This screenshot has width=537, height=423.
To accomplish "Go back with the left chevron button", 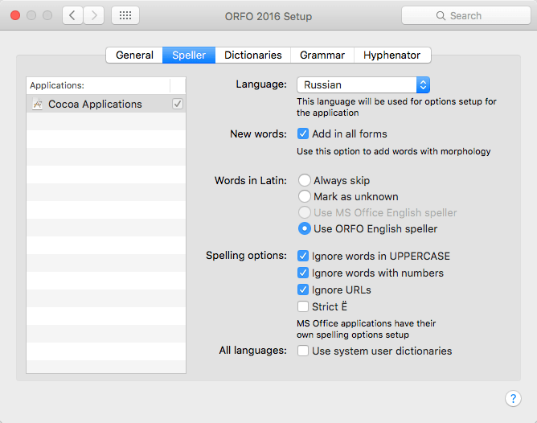I will point(72,15).
